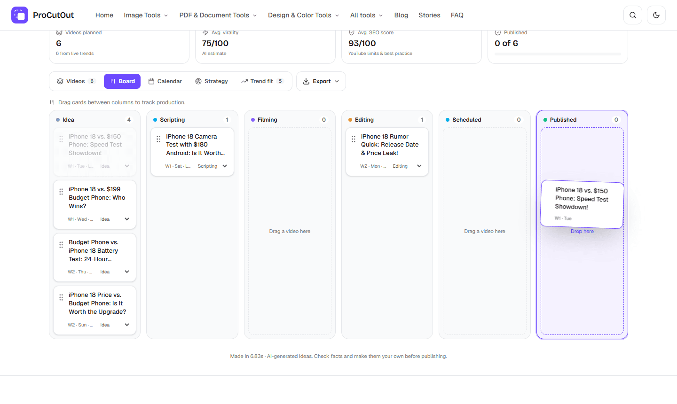Screen dimensions: 677x404
Task: Toggle dark mode with the moon icon
Action: [656, 15]
